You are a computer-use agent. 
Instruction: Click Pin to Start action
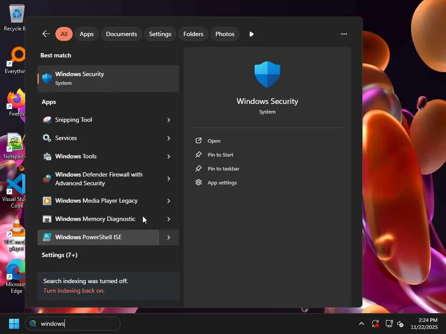(x=220, y=155)
